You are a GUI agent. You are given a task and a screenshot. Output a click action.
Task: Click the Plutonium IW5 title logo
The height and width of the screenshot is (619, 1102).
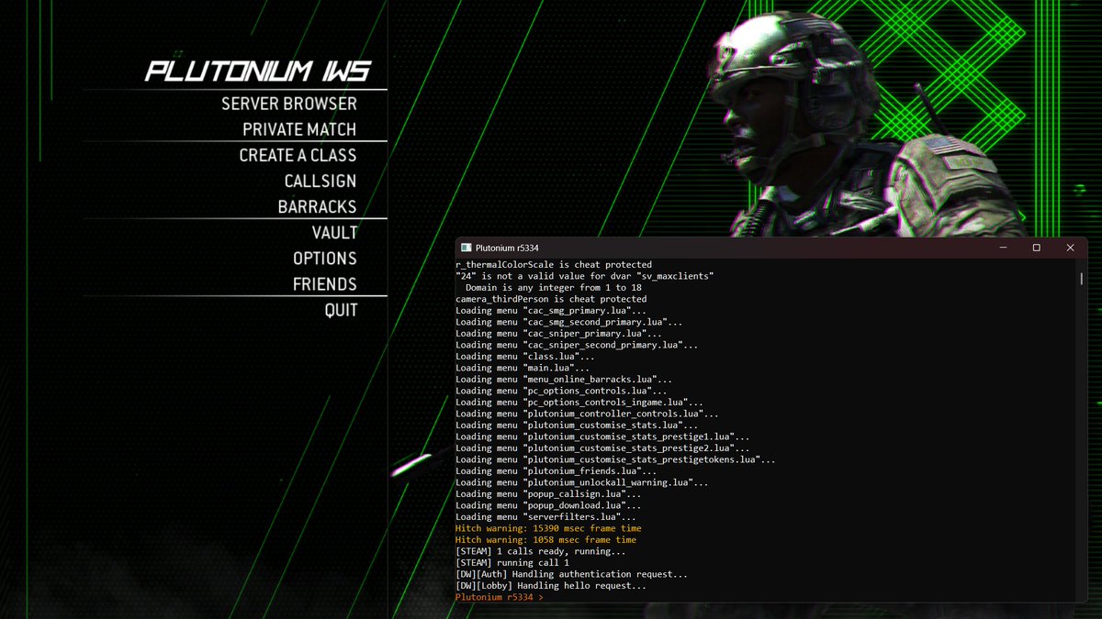(x=257, y=72)
